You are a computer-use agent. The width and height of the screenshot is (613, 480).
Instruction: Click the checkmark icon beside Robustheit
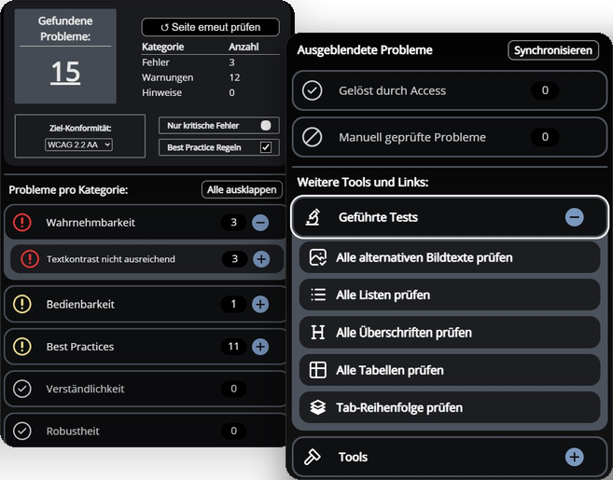[22, 431]
